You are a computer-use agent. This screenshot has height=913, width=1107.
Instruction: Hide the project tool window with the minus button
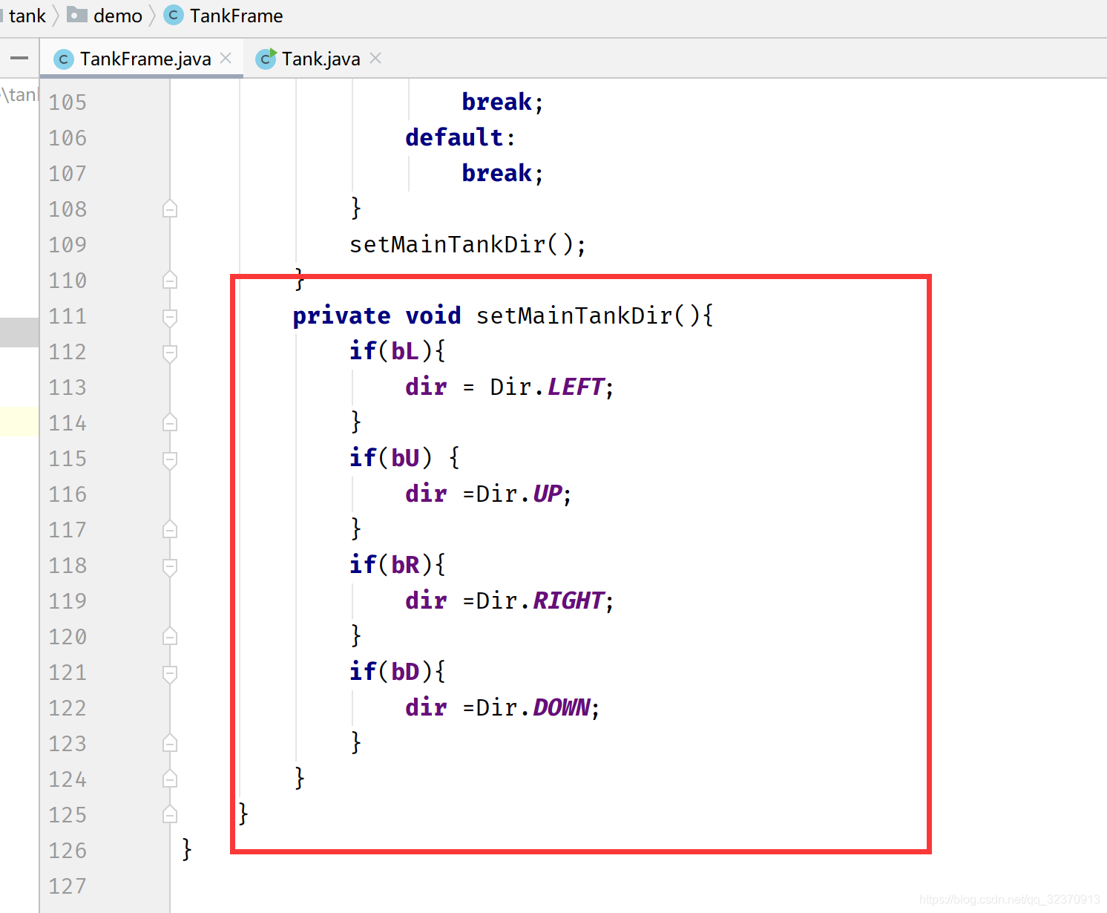[x=19, y=58]
